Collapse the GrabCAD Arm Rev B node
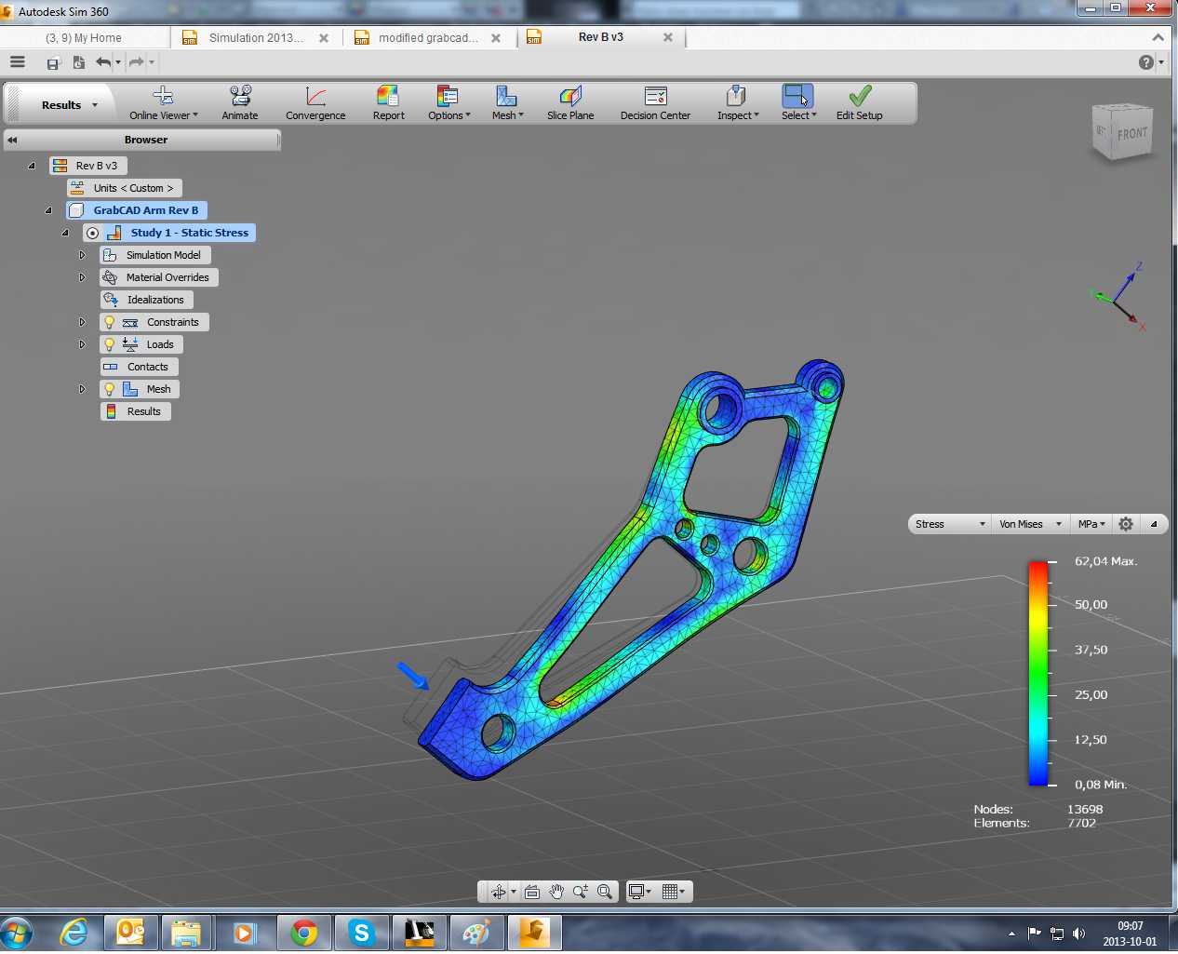The image size is (1178, 954). [x=48, y=210]
